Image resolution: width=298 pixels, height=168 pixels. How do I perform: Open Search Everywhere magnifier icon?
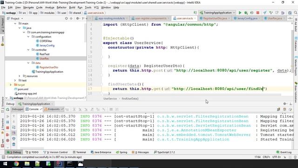coord(296,13)
